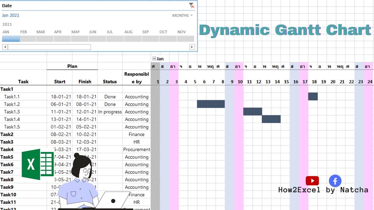Select the MAR timeline segment

point(45,39)
